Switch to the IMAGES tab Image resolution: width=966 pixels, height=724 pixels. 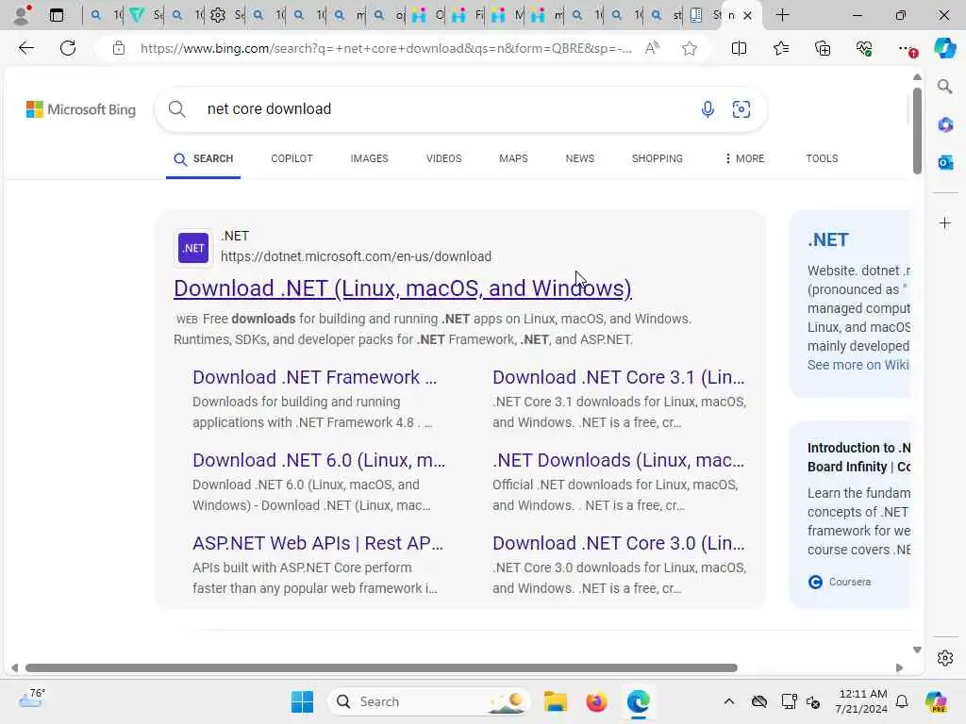[369, 158]
